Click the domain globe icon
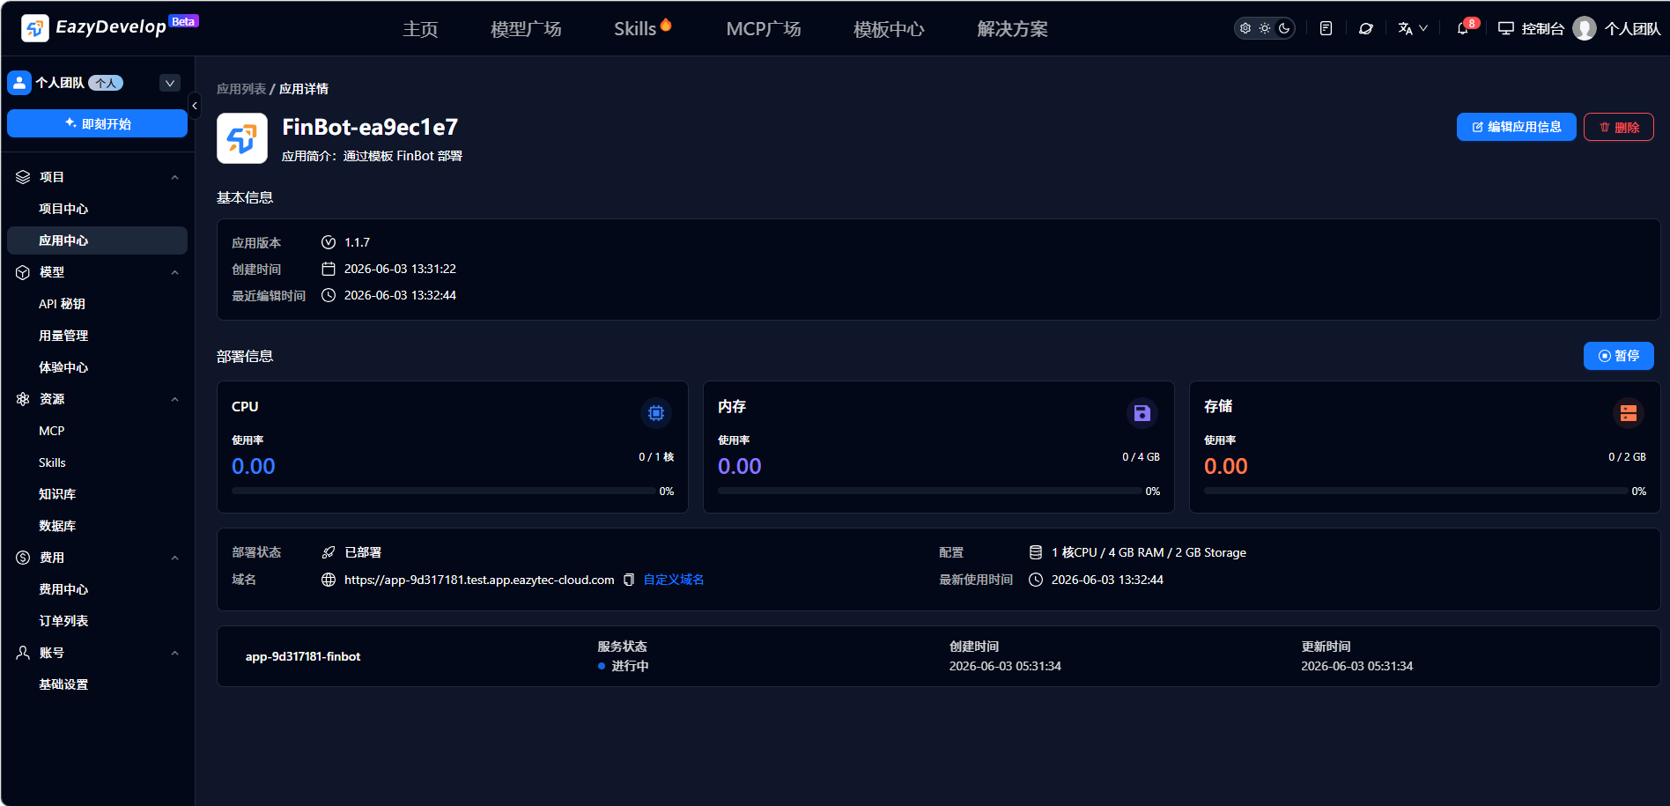Image resolution: width=1670 pixels, height=806 pixels. point(329,580)
